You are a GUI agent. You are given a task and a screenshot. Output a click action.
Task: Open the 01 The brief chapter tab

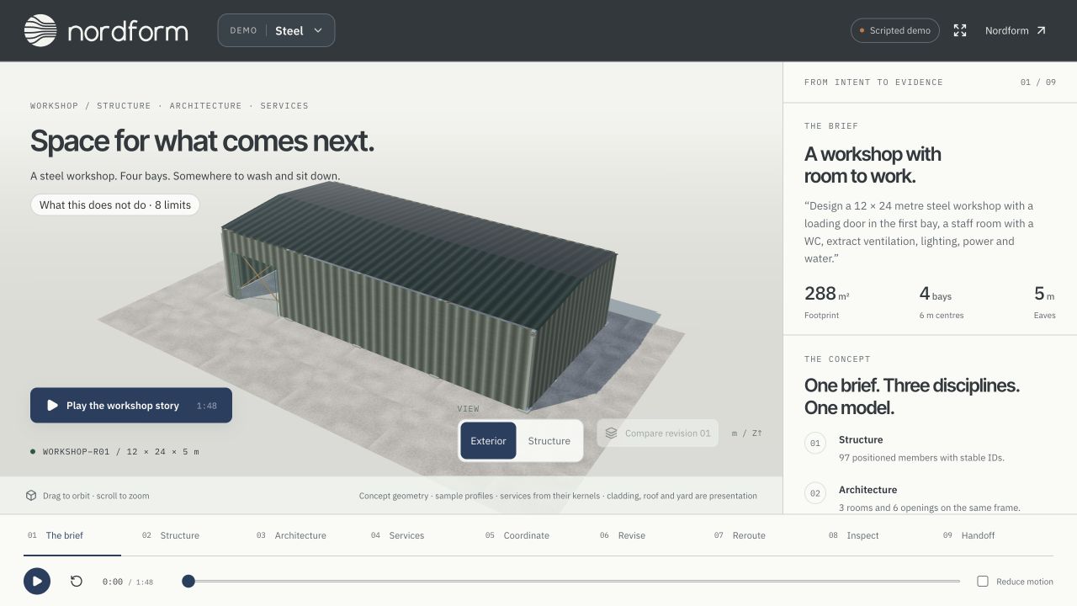coord(72,535)
